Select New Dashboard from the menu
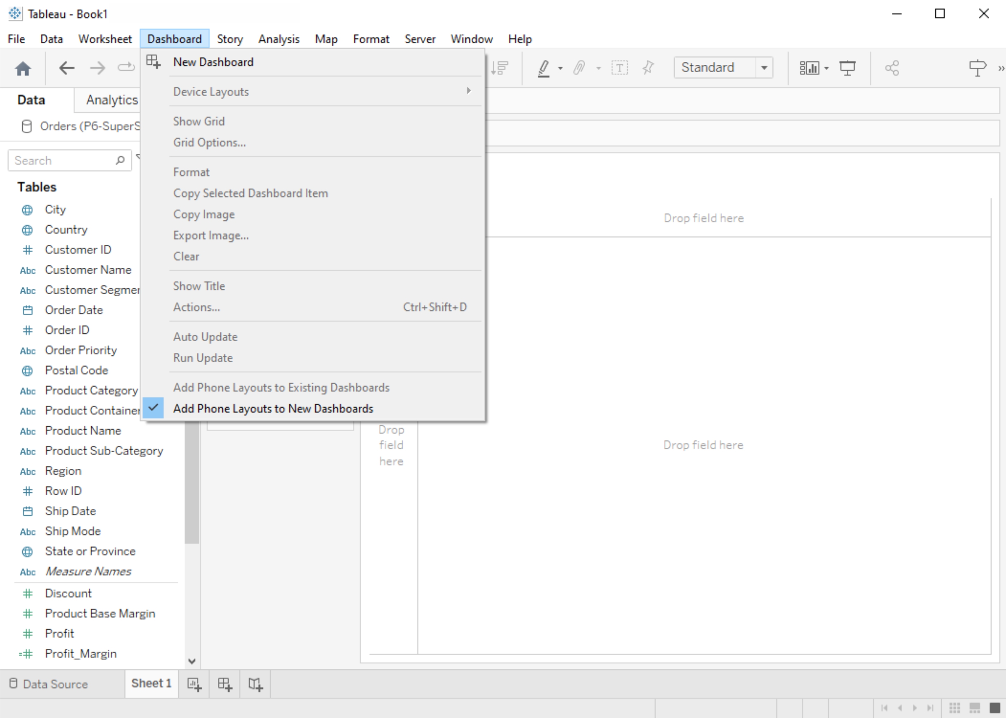Screen dimensions: 1006x718 [x=213, y=62]
